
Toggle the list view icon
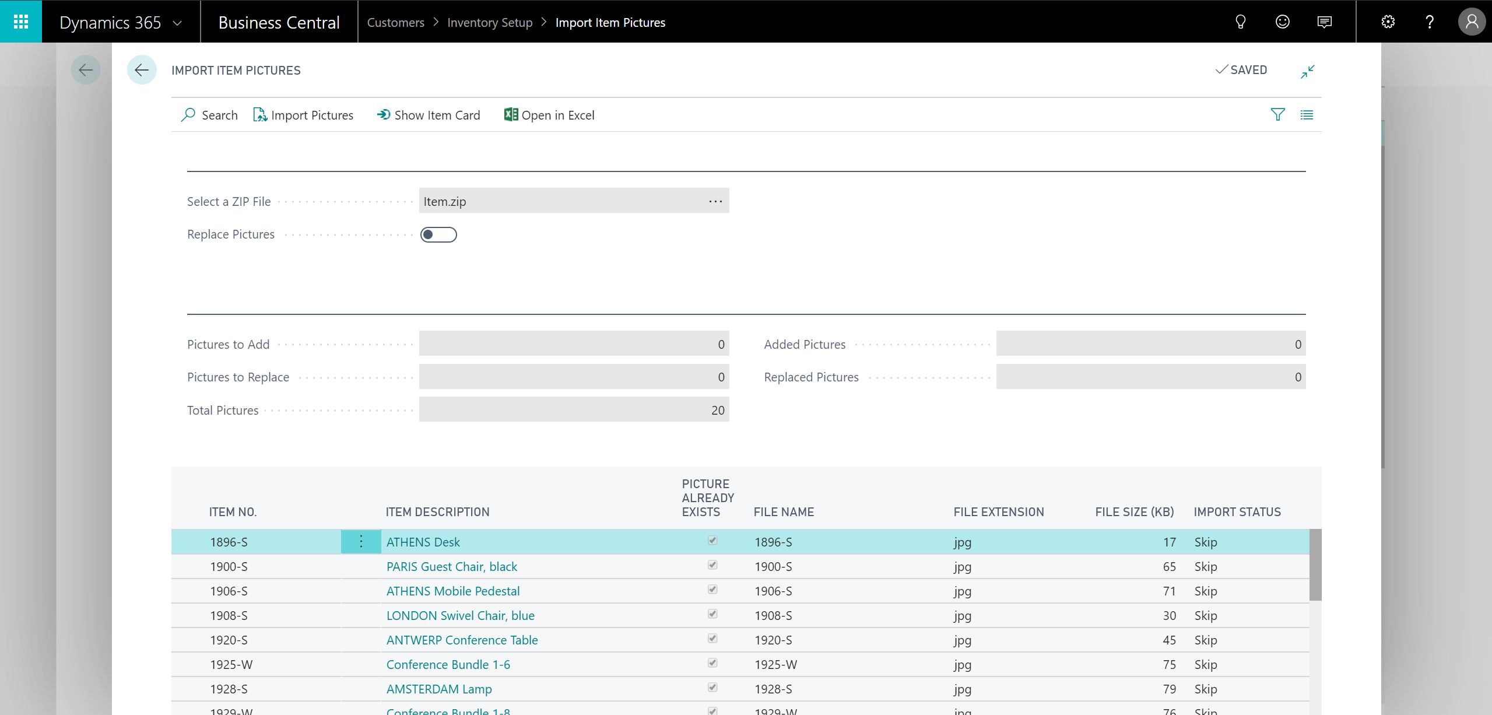1307,115
